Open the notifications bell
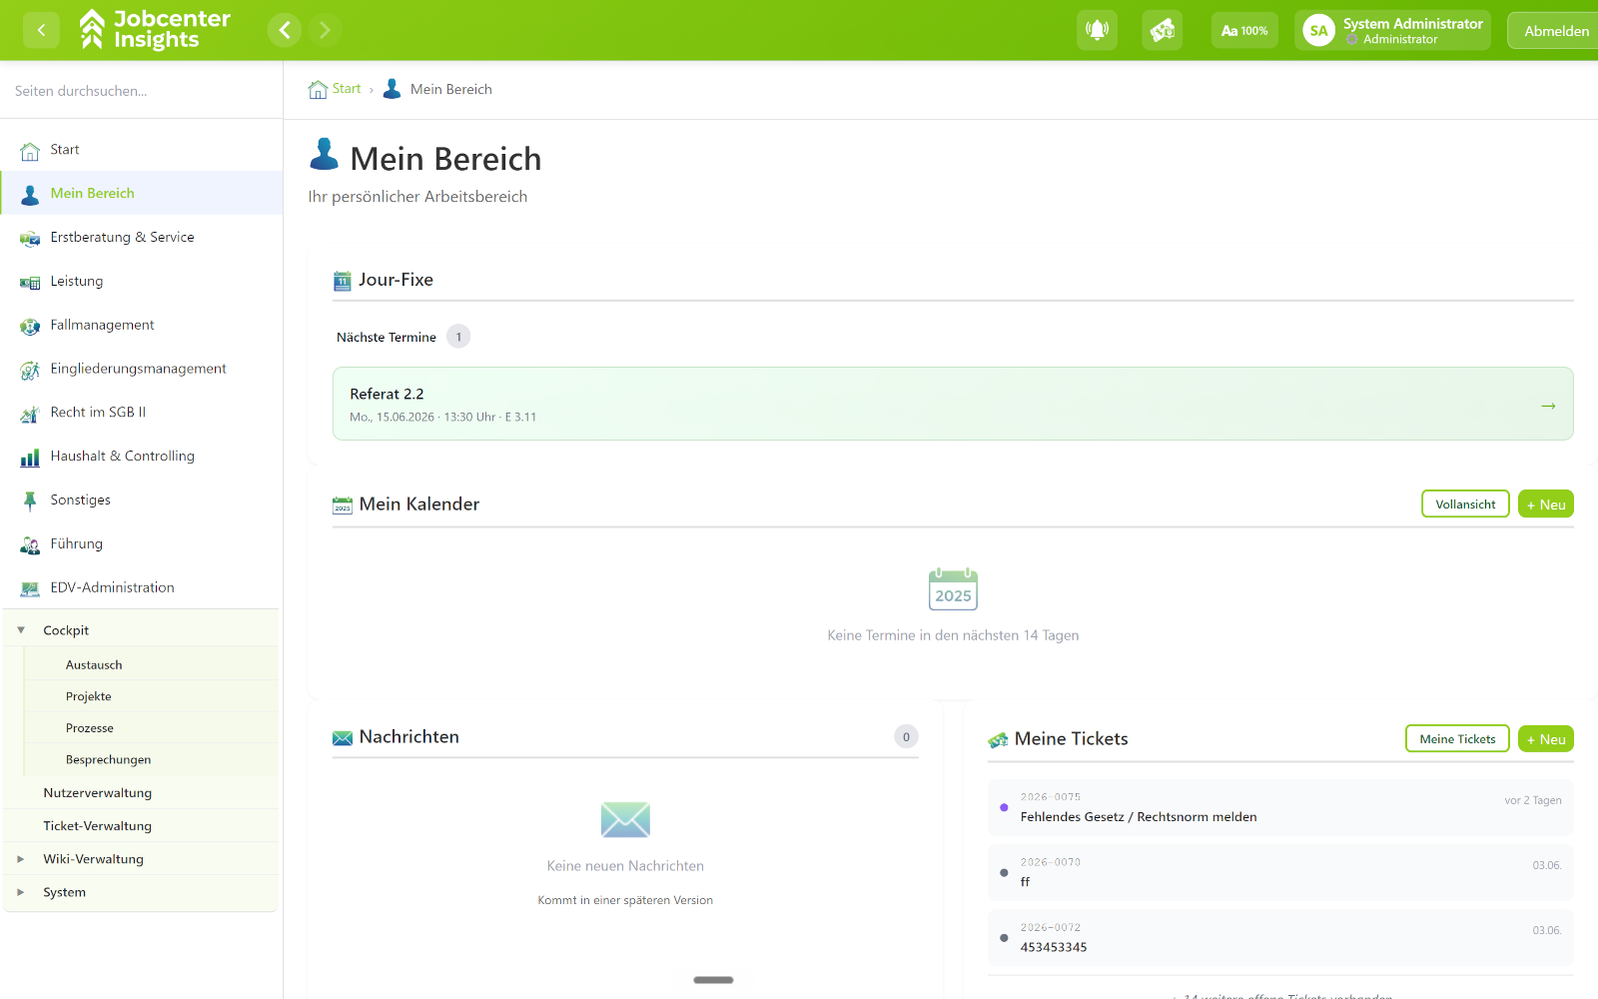The image size is (1598, 999). click(1097, 30)
